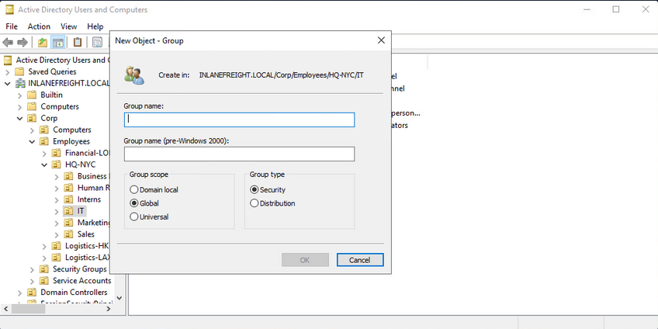658x329 pixels.
Task: Choose the Distribution group type
Action: click(x=255, y=203)
